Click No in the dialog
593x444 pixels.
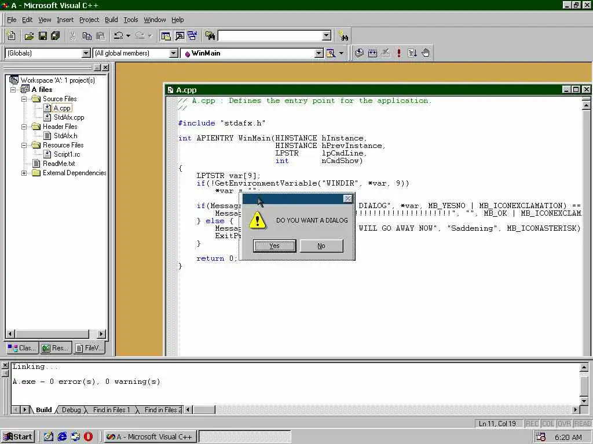tap(321, 246)
